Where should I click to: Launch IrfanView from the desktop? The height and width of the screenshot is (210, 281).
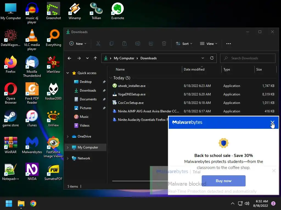pos(54,65)
